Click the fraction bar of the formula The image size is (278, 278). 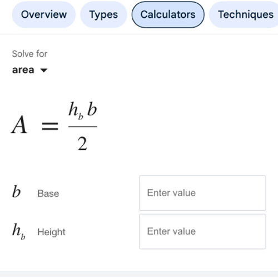coord(83,127)
